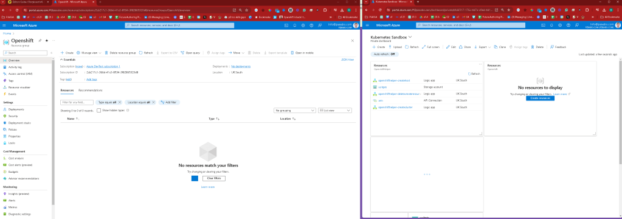Open the List view dropdown

[x=335, y=110]
